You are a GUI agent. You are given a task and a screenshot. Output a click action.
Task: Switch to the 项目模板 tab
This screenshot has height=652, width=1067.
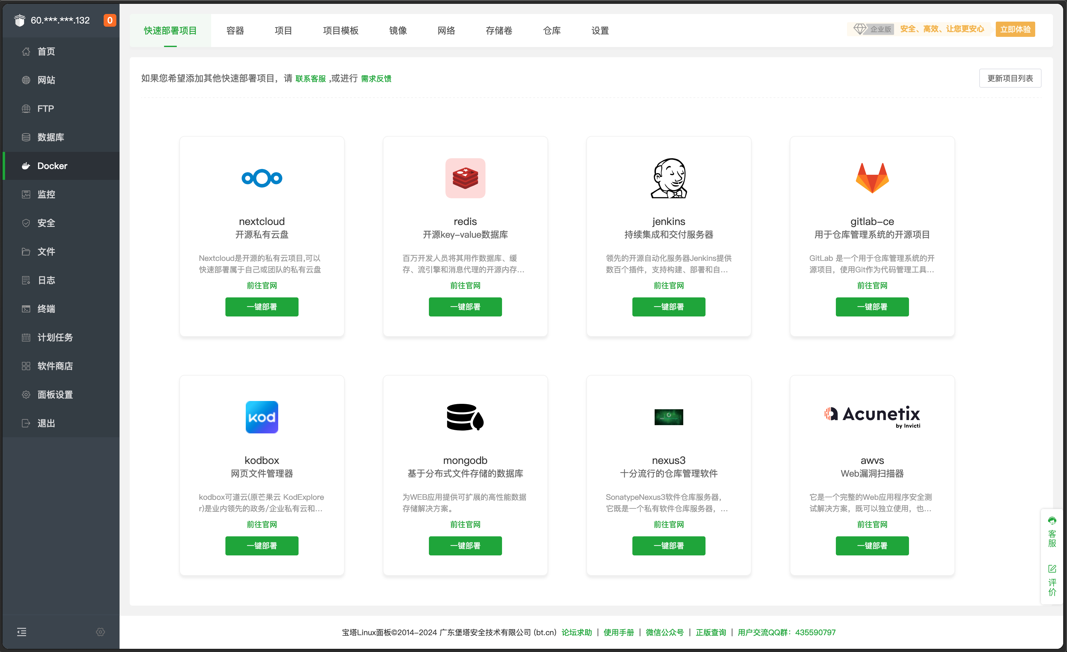click(x=341, y=30)
